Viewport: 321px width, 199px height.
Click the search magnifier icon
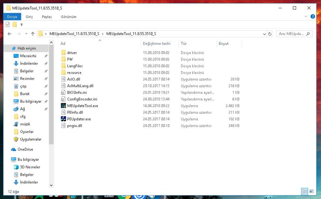click(308, 34)
